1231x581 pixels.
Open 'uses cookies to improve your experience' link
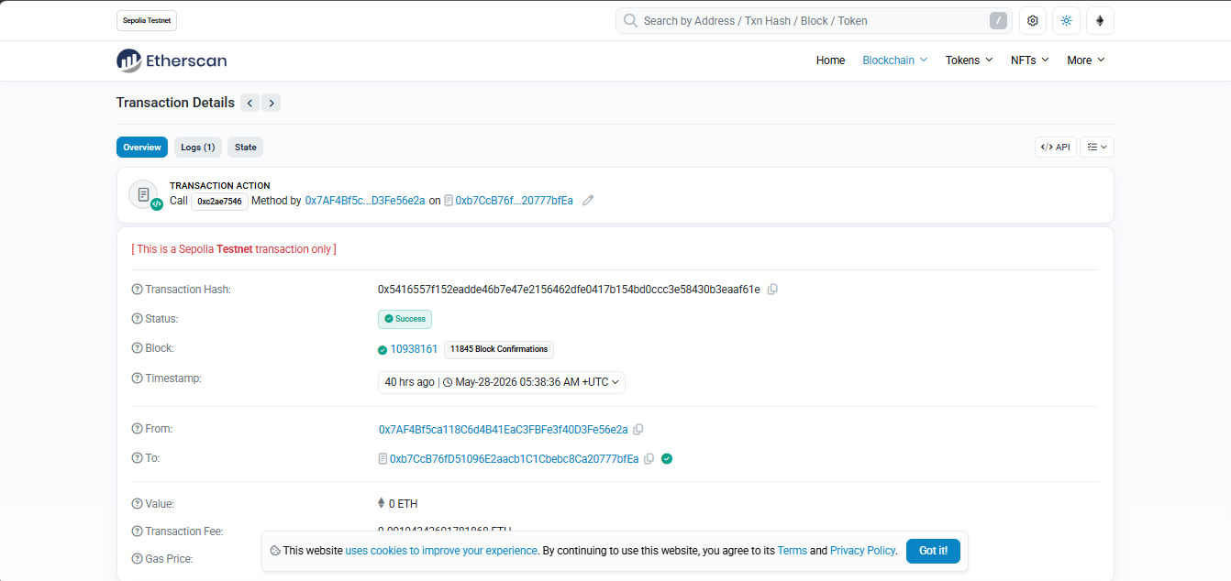[441, 551]
